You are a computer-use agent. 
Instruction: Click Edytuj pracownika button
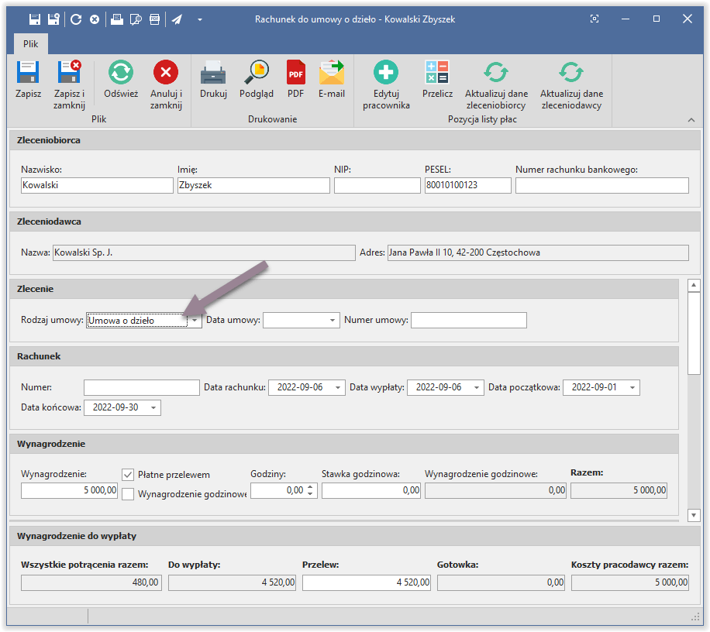(386, 85)
